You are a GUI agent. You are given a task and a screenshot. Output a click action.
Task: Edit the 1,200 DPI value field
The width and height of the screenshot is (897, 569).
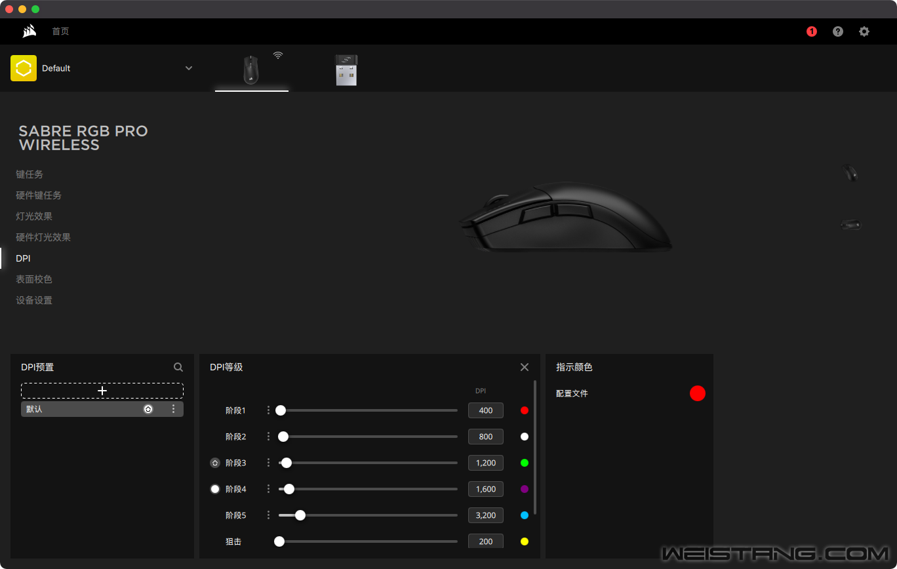coord(486,463)
